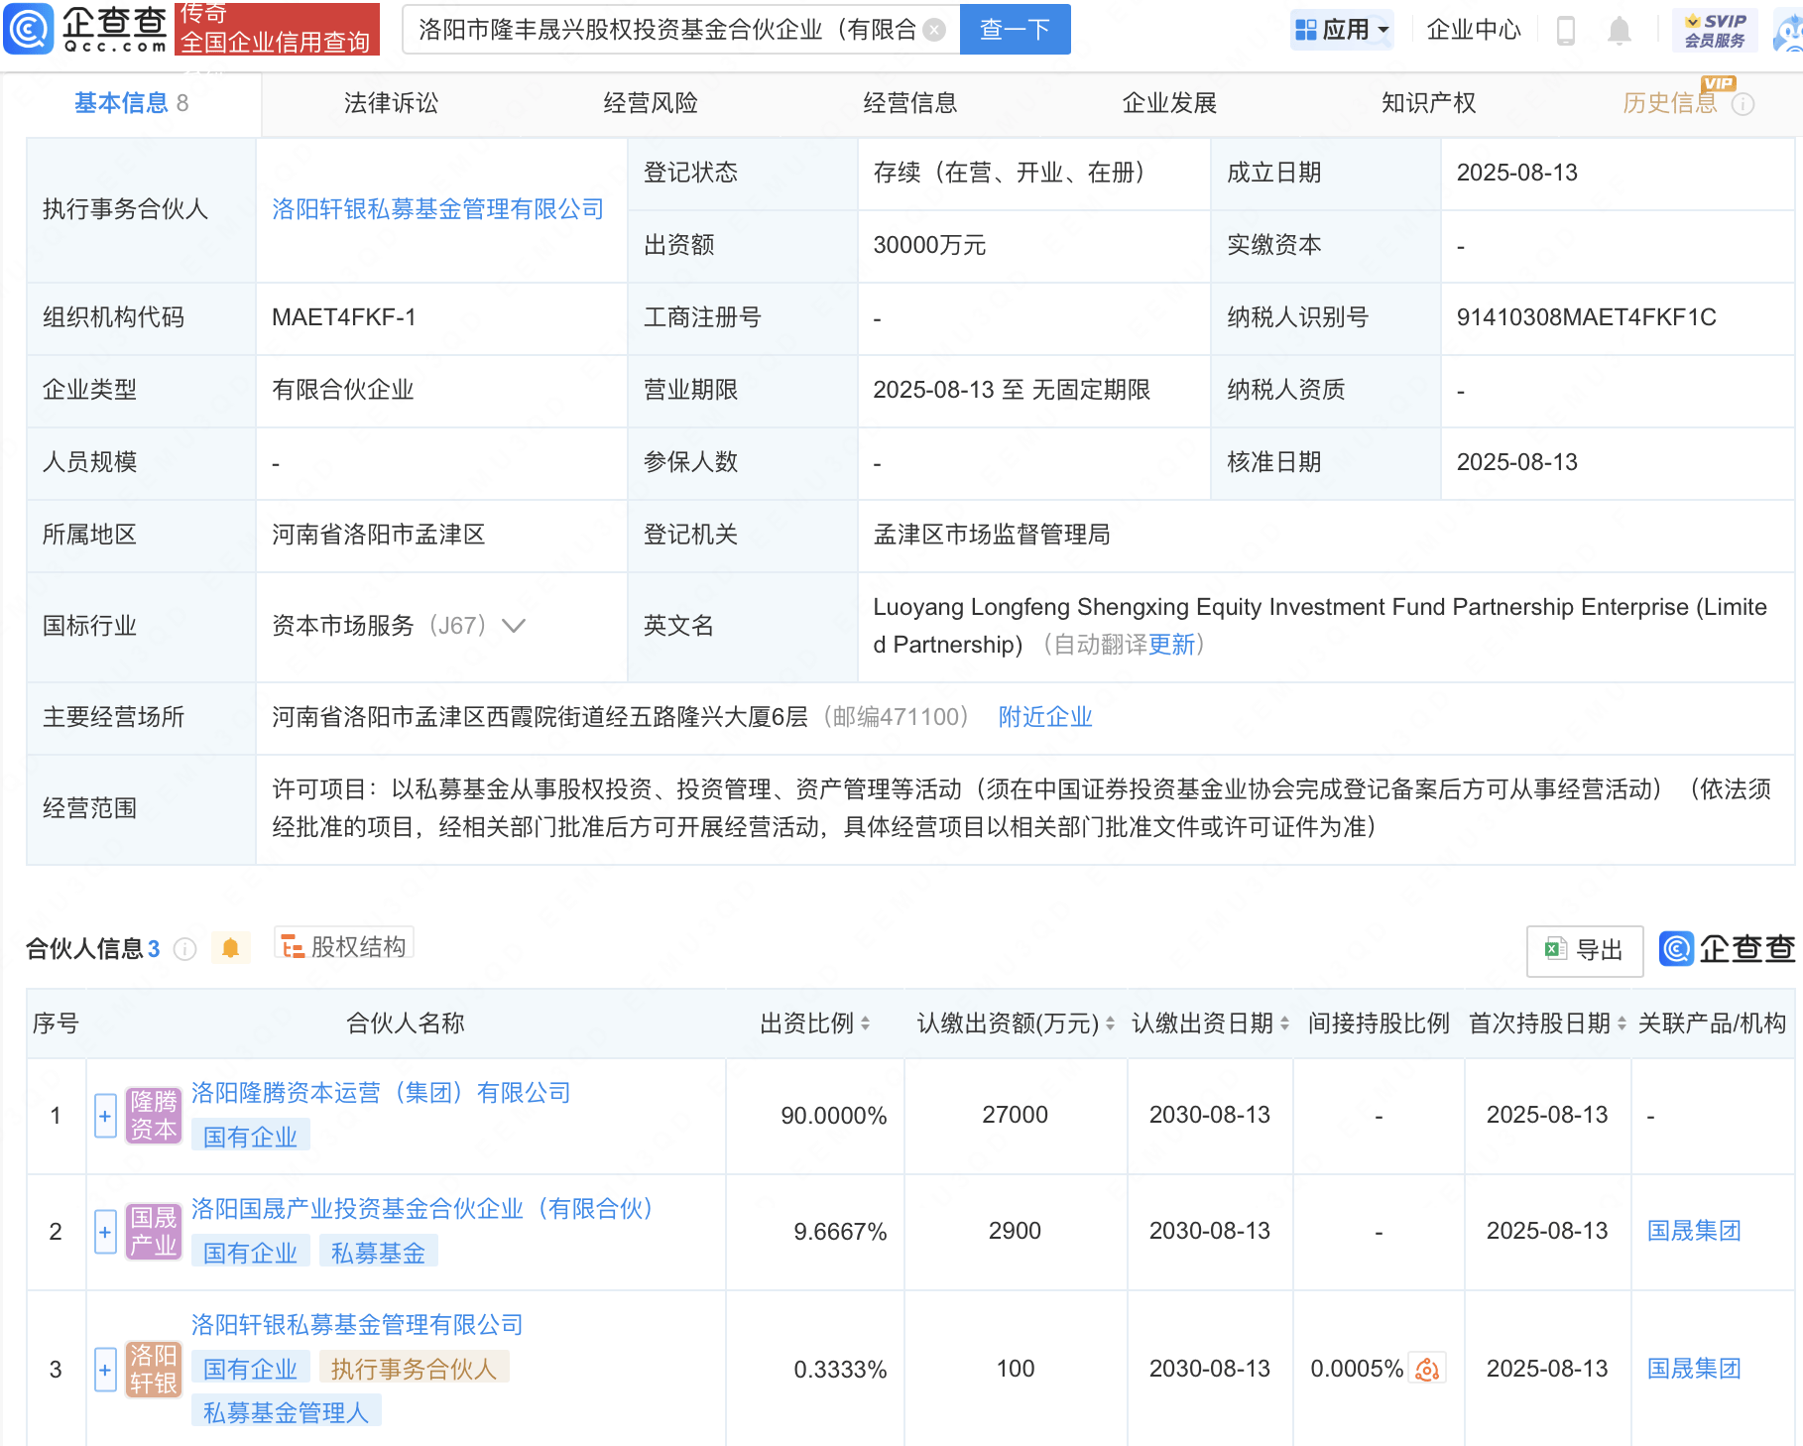Open 洛阳国晟产业投资基金合伙企业 link
This screenshot has height=1446, width=1803.
(422, 1209)
